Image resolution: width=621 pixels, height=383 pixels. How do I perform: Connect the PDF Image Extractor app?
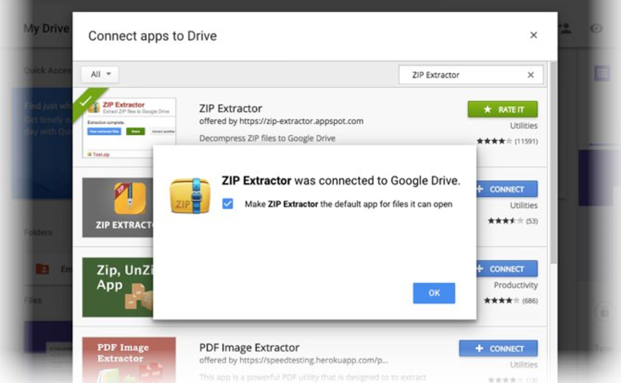click(498, 348)
